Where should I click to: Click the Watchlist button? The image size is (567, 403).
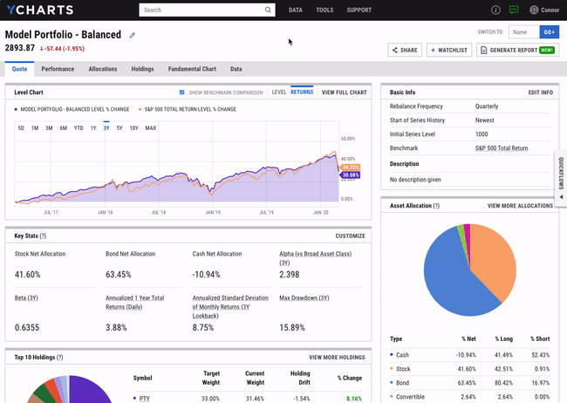449,50
